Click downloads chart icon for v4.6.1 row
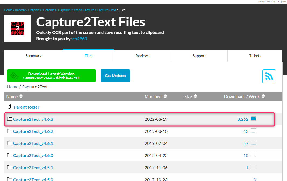The height and width of the screenshot is (181, 287). 253,143
